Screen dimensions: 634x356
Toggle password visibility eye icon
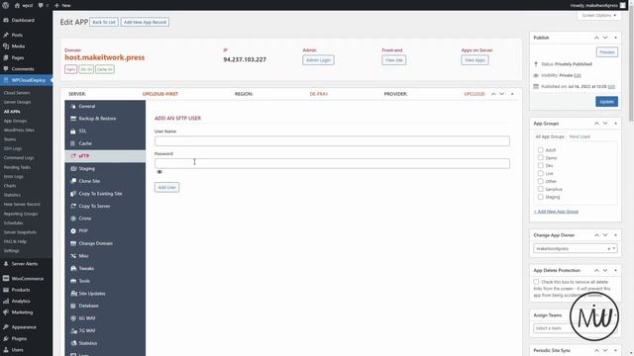coord(159,172)
